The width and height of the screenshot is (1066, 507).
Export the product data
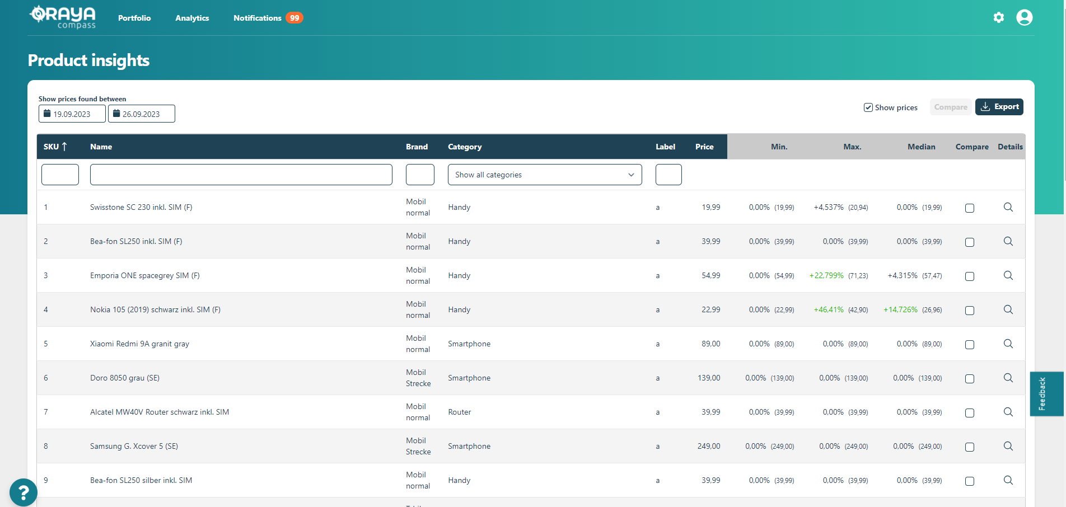[999, 106]
